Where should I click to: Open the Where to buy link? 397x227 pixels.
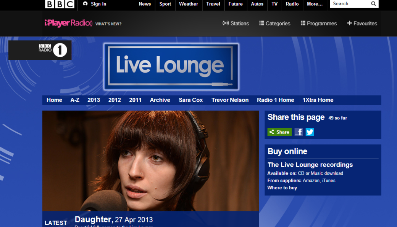(282, 188)
